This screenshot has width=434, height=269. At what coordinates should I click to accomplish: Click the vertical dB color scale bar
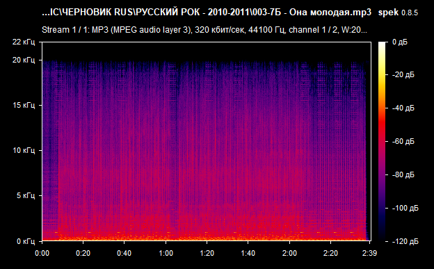pyautogui.click(x=382, y=141)
